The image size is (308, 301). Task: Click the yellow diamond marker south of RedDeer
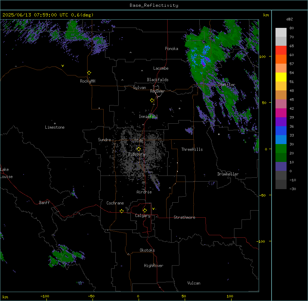tap(152, 100)
